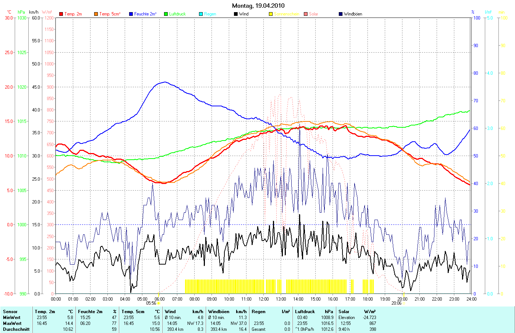The image size is (515, 333).
Task: Select the Sonnenschein legend label
Action: pyautogui.click(x=287, y=14)
